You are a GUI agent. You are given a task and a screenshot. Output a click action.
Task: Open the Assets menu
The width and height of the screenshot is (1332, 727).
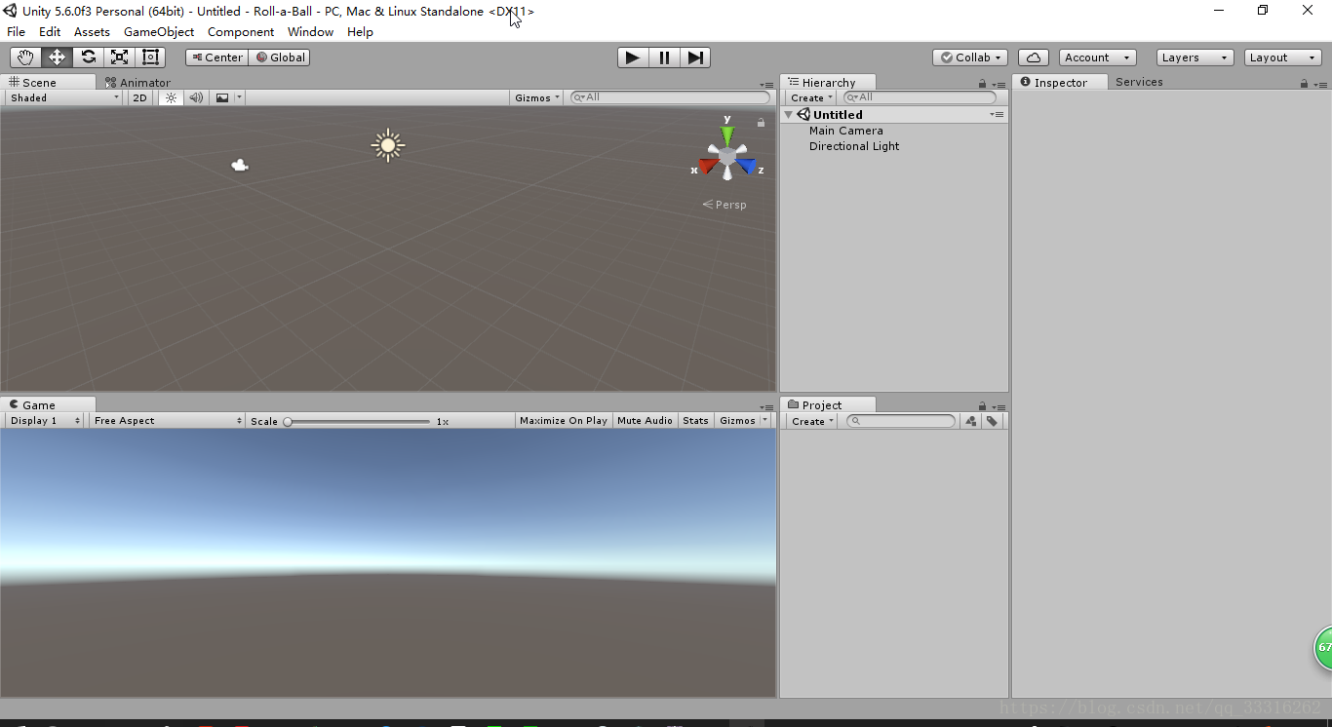[x=92, y=32]
